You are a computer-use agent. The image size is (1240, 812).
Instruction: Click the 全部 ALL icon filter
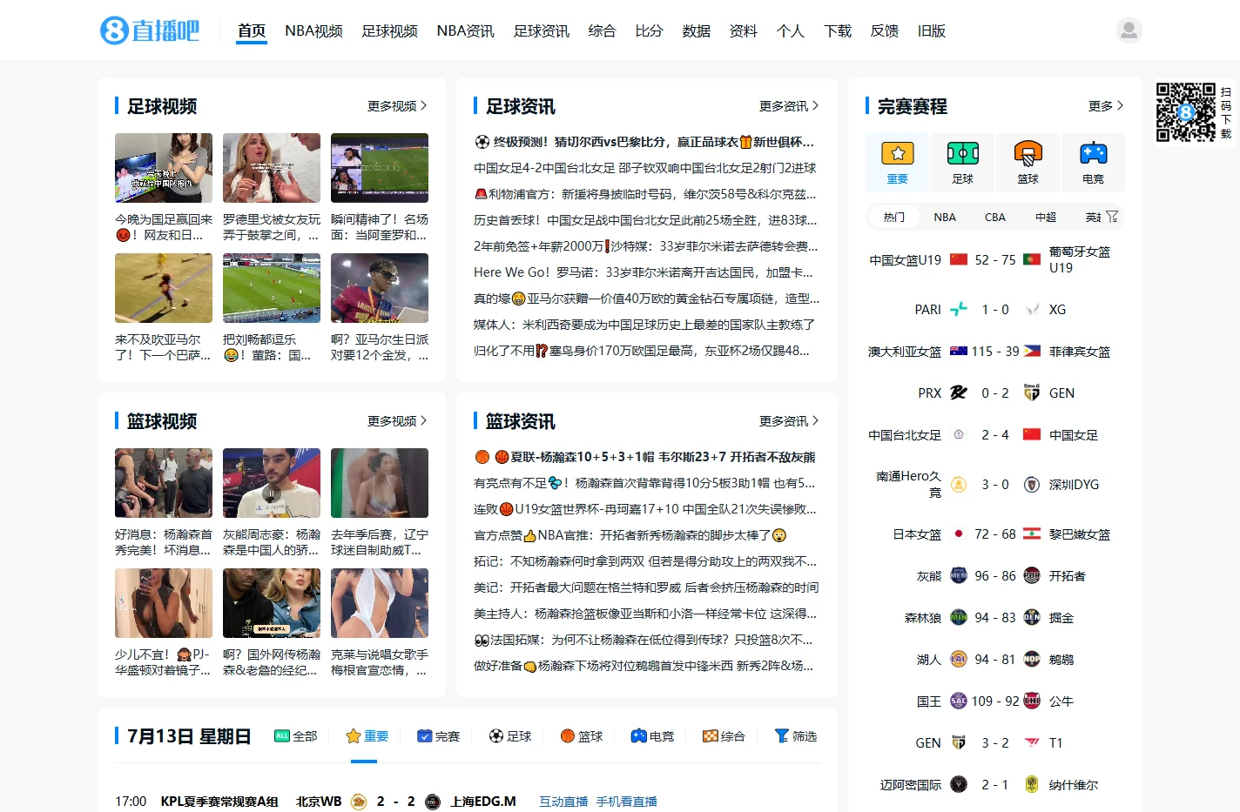(296, 736)
